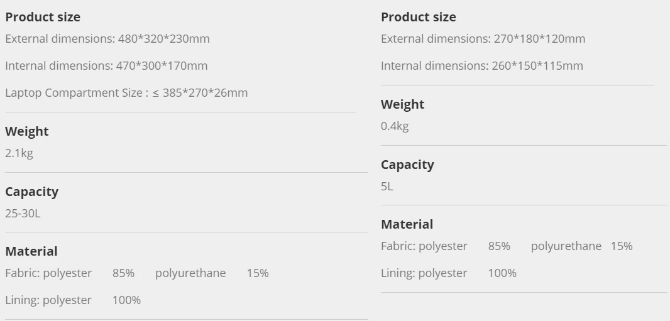Click the Material heading in the right column
This screenshot has height=321, width=670.
407,224
